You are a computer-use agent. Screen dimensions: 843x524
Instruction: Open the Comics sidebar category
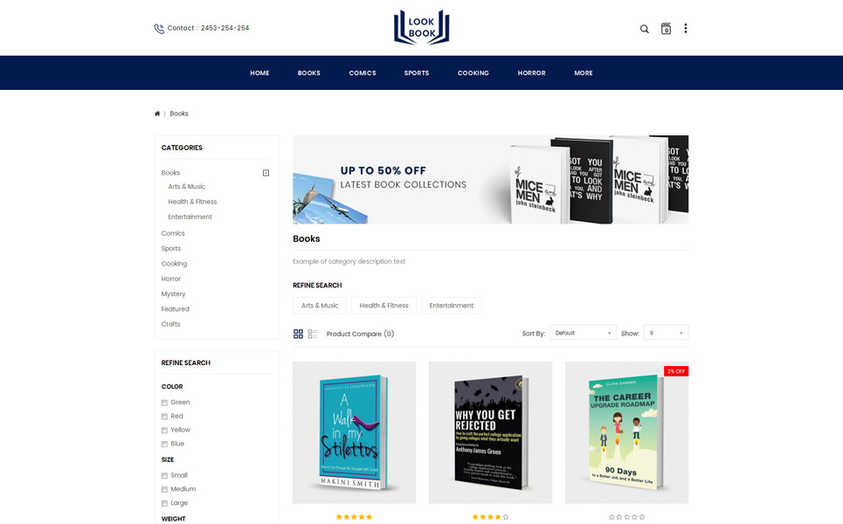click(173, 233)
